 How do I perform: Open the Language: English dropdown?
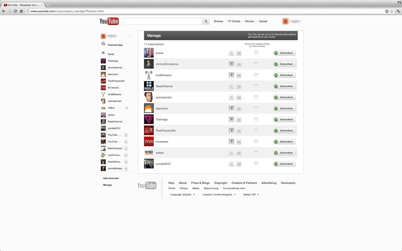coord(182,195)
